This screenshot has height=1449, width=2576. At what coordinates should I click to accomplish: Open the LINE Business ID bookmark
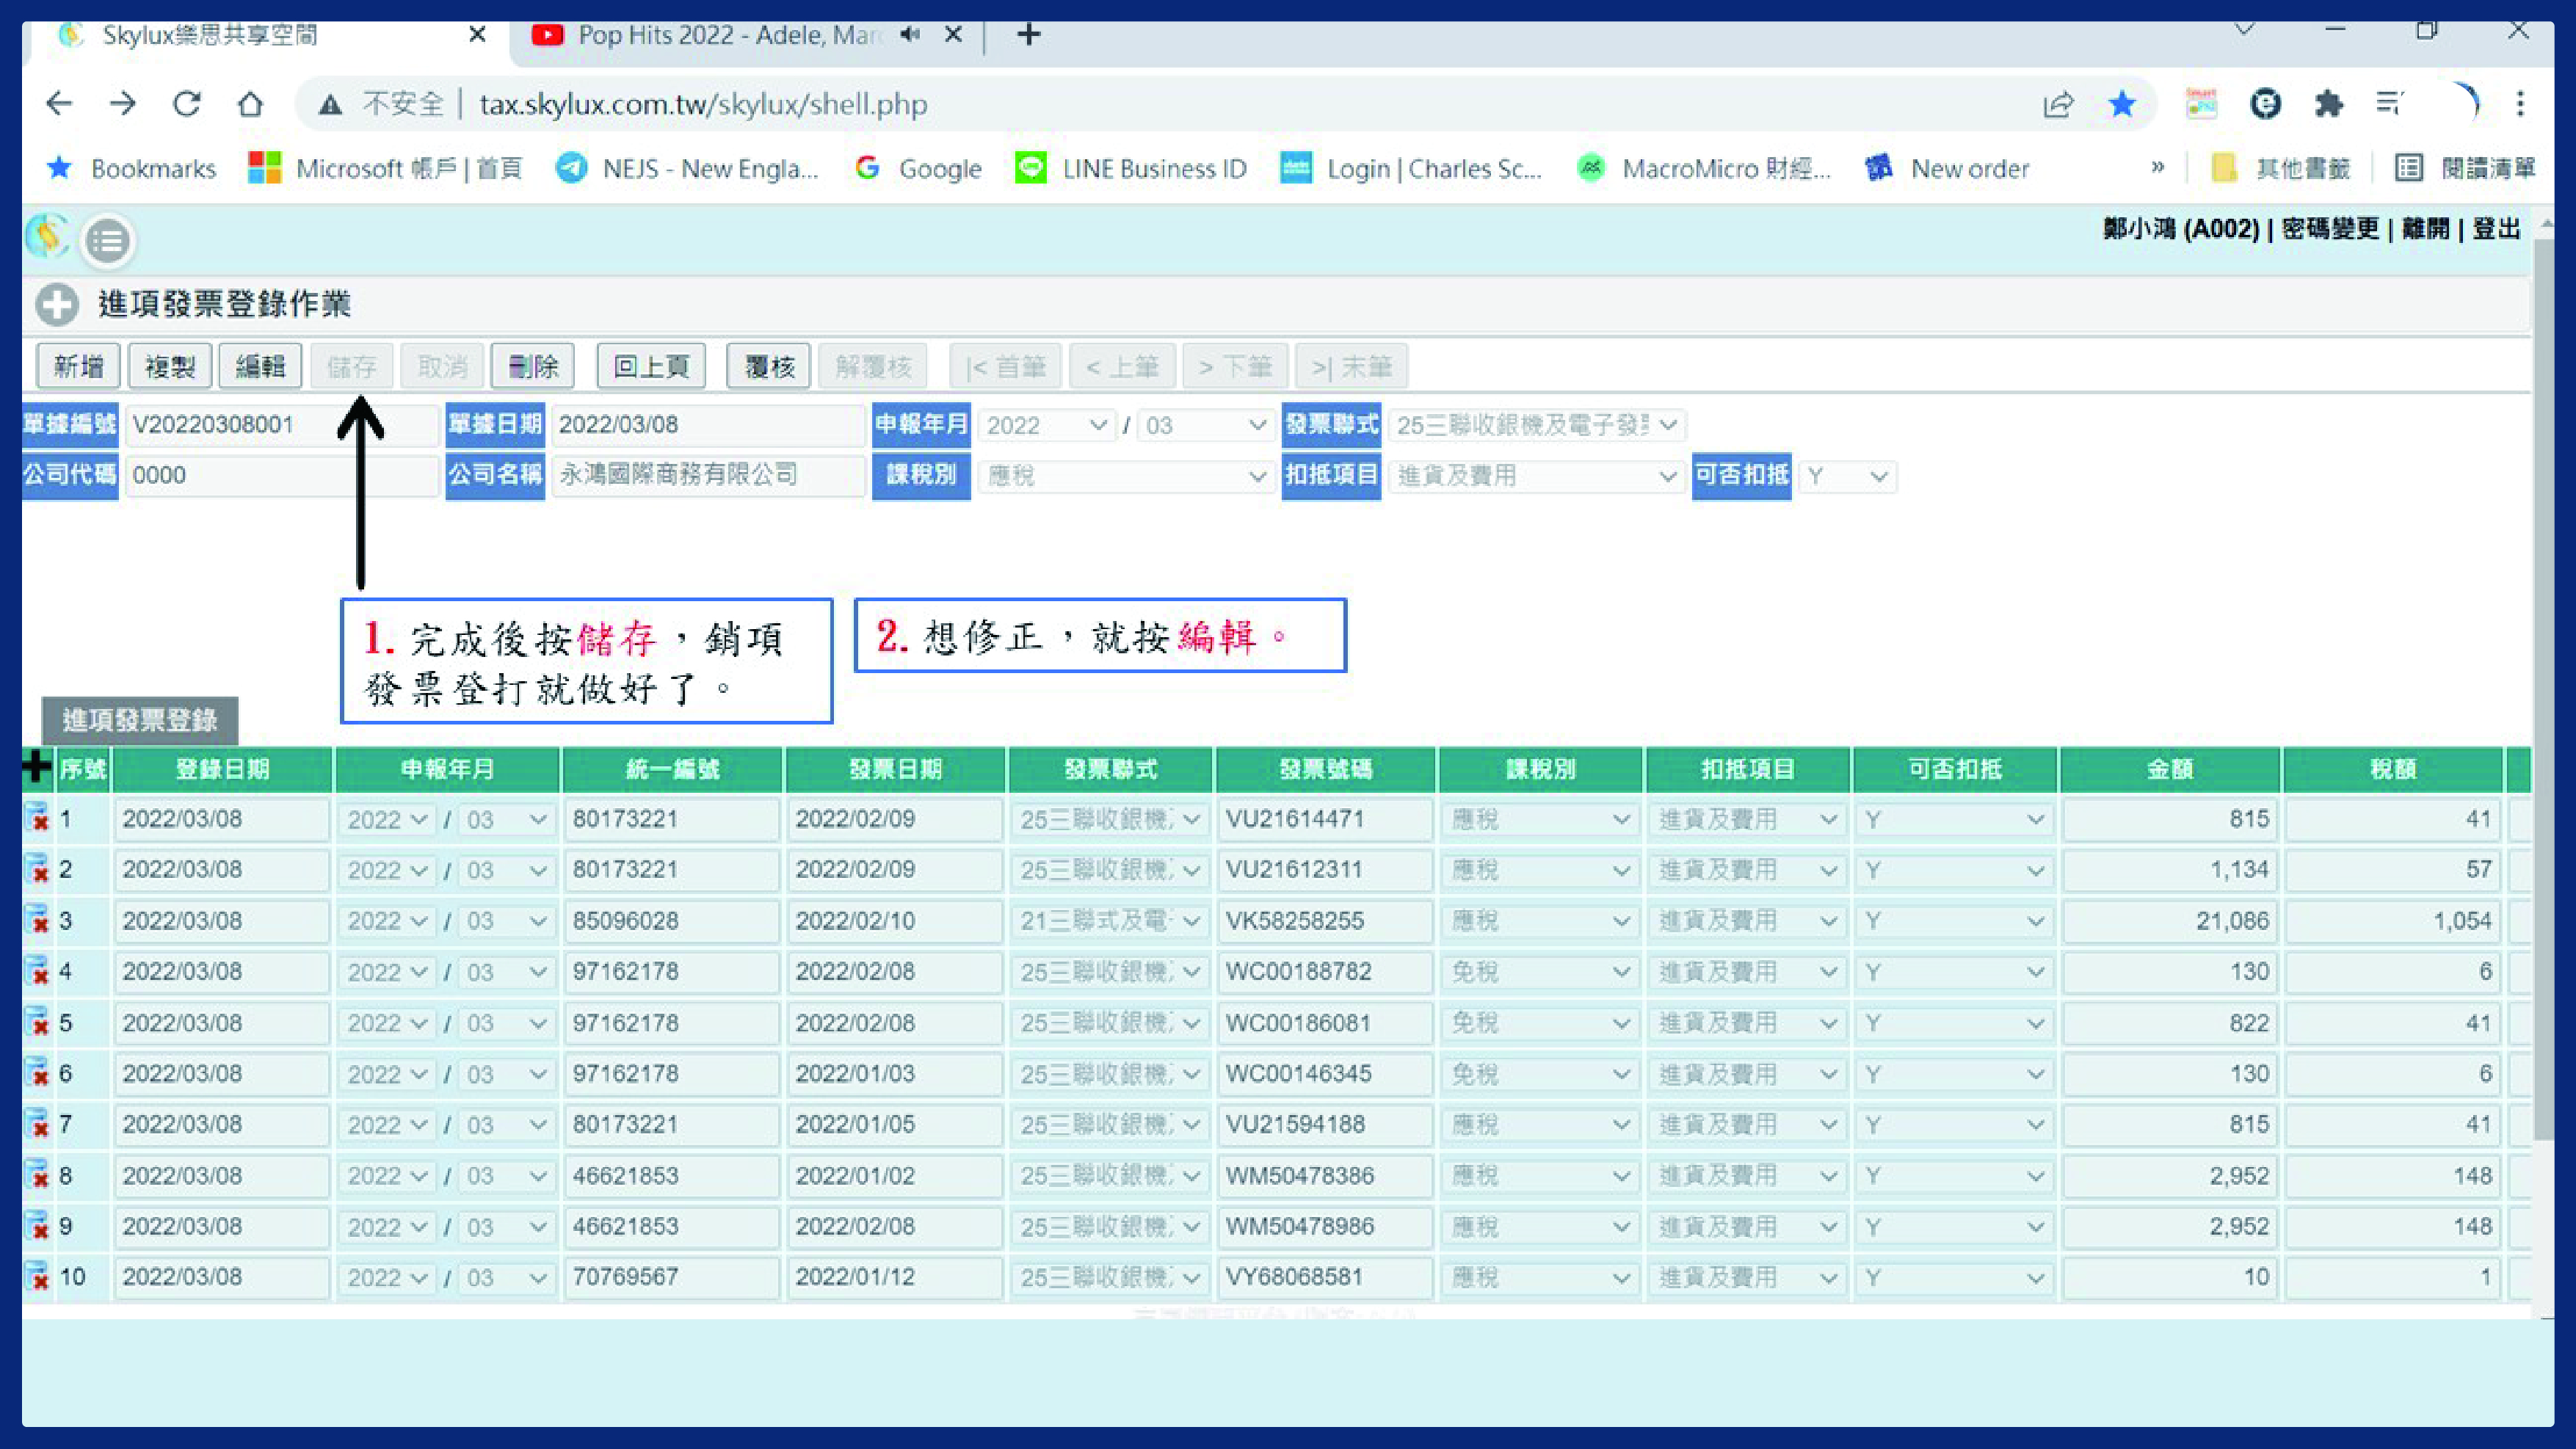[x=1131, y=168]
